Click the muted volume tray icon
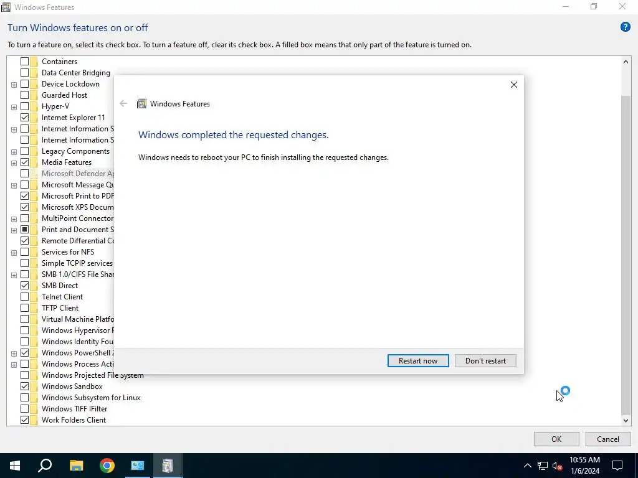The height and width of the screenshot is (478, 638). click(558, 466)
